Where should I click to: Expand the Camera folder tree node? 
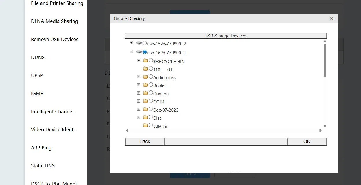click(x=139, y=93)
